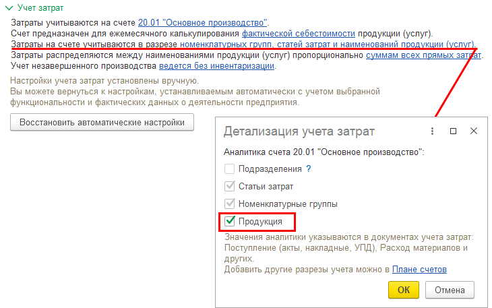Uncheck the Продукция checkbox
Screen dimensions: 492x308
pyautogui.click(x=229, y=222)
